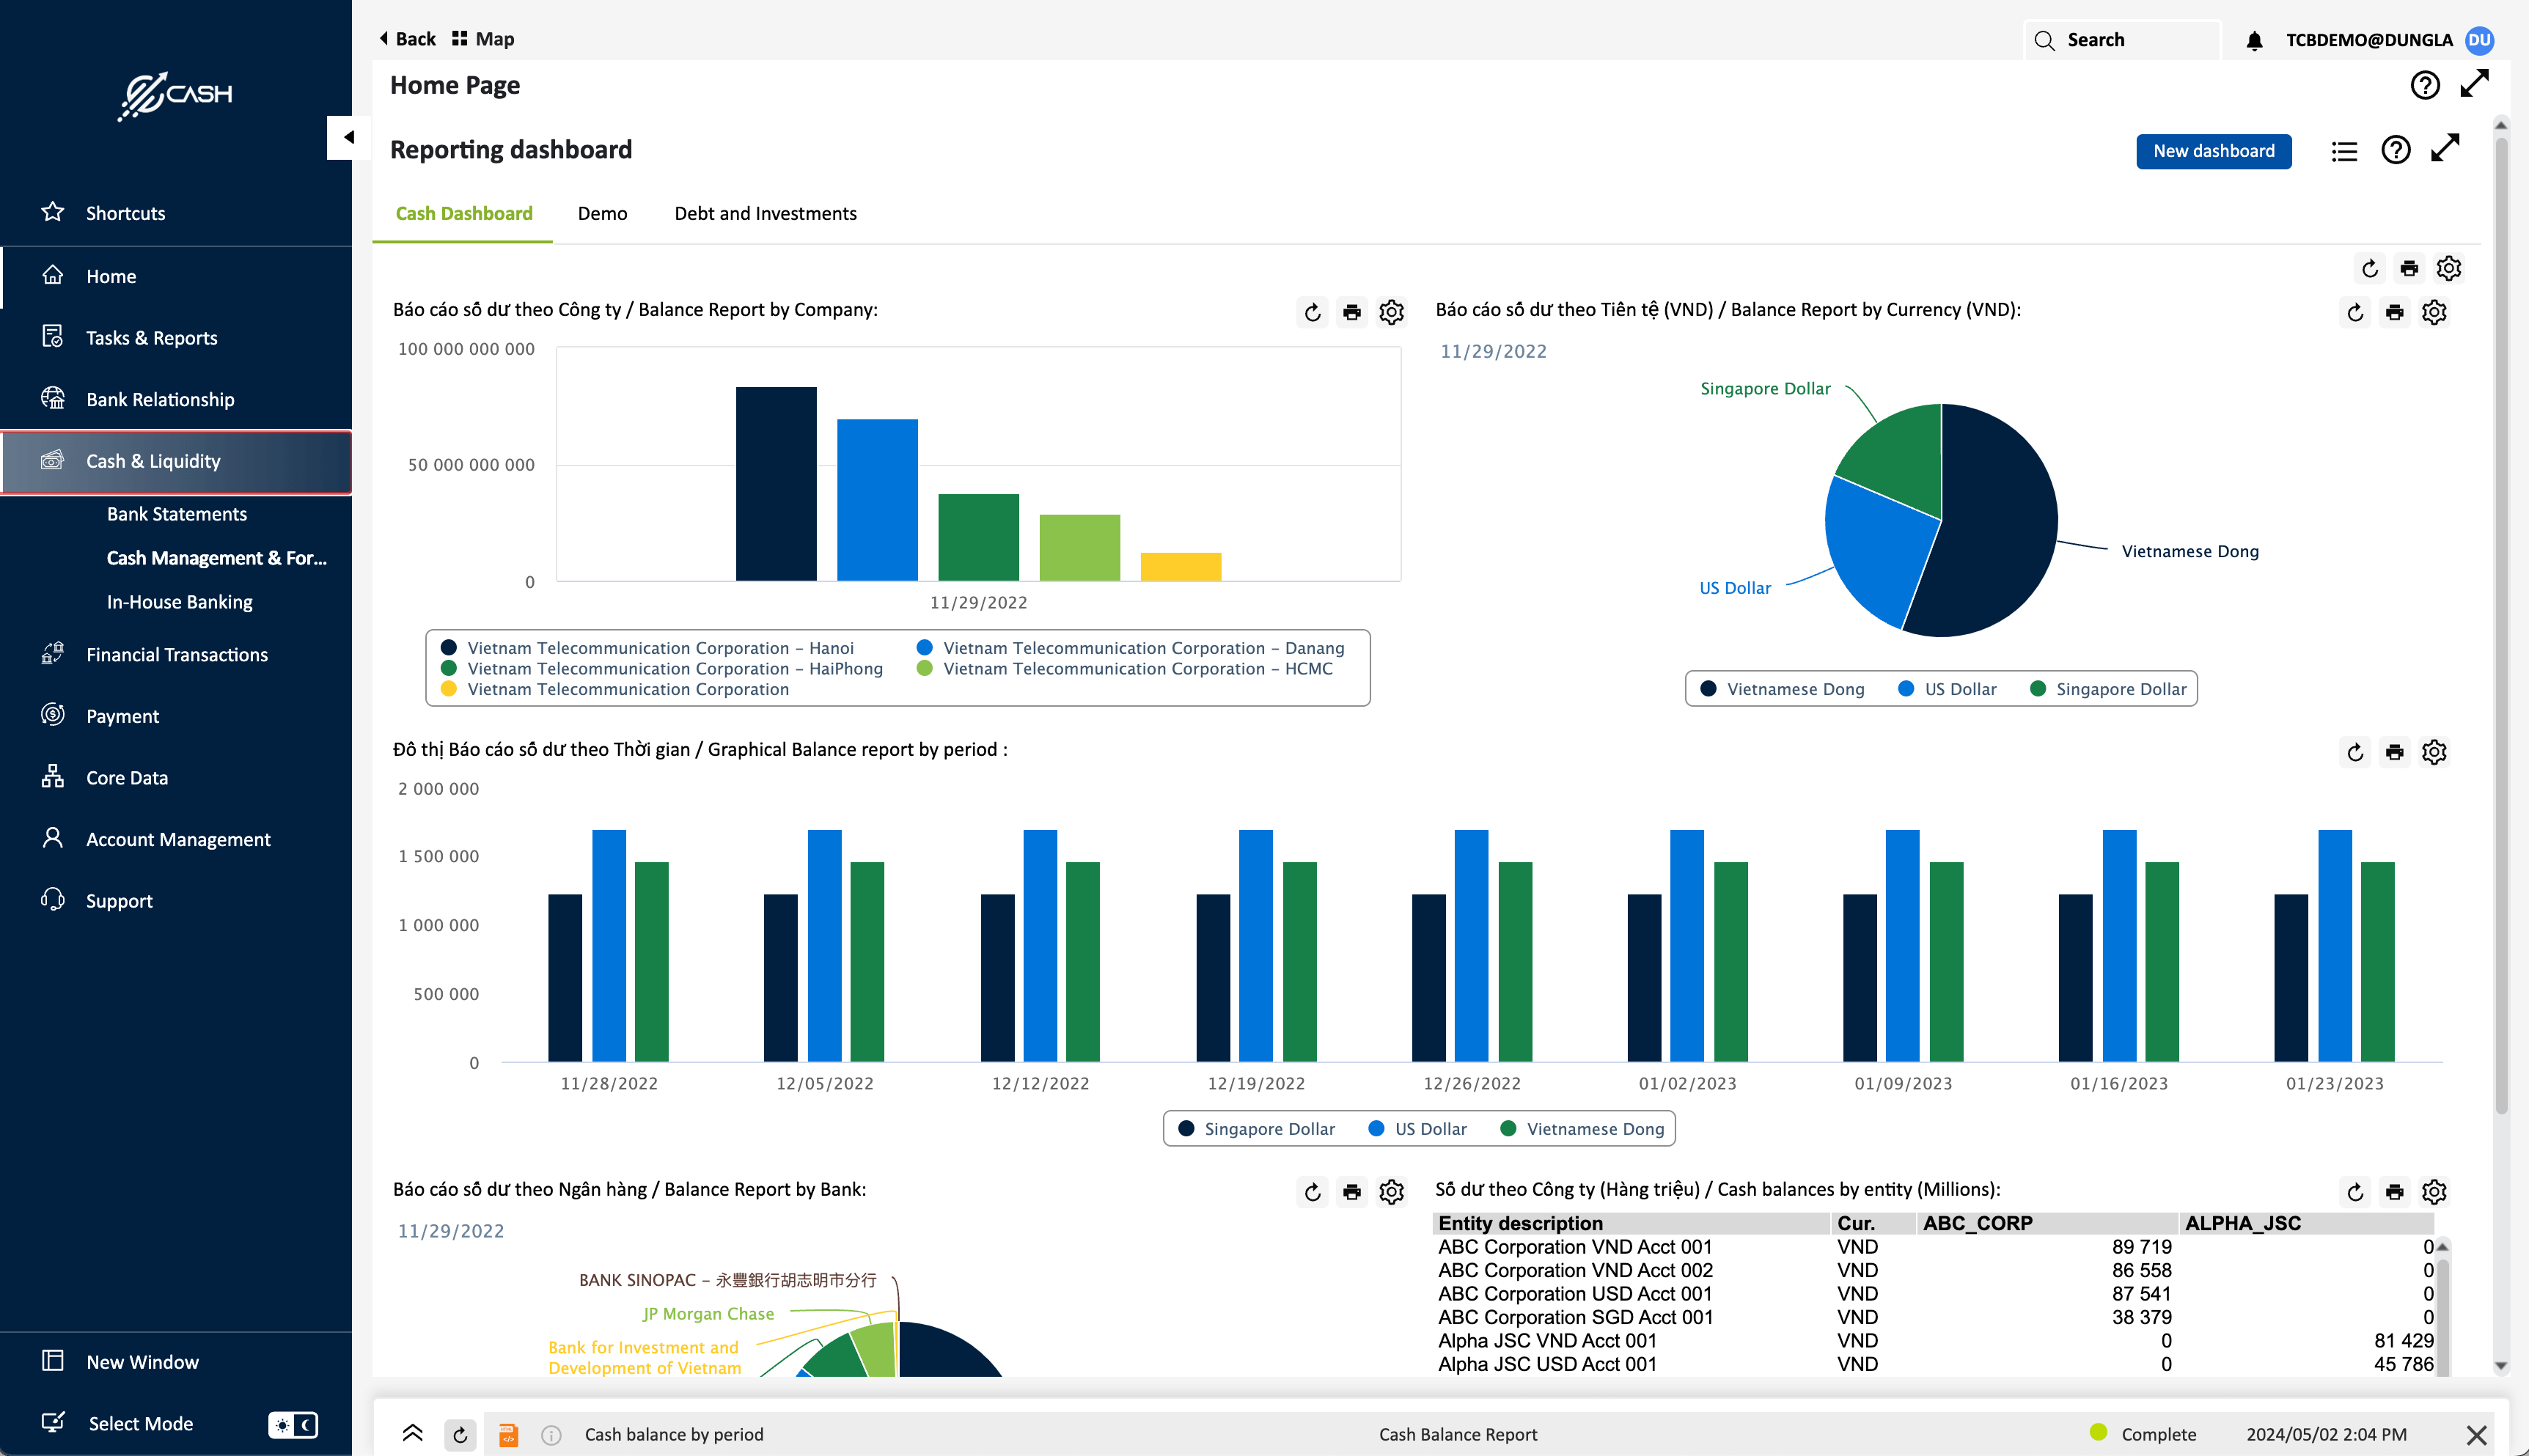The image size is (2529, 1456).
Task: Open the DU user avatar menu
Action: [x=2480, y=40]
